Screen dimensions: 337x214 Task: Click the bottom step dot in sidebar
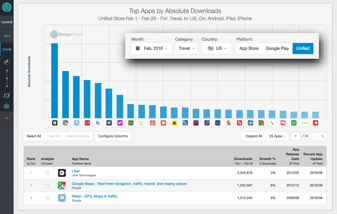pyautogui.click(x=7, y=86)
